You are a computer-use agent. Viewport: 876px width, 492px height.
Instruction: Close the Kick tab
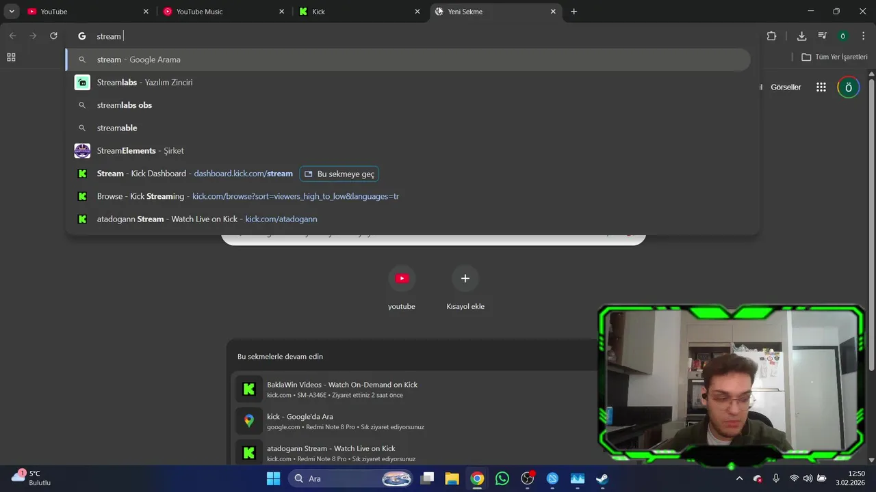pyautogui.click(x=417, y=12)
